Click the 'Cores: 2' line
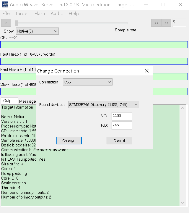The height and width of the screenshot is (213, 189). click(8, 169)
